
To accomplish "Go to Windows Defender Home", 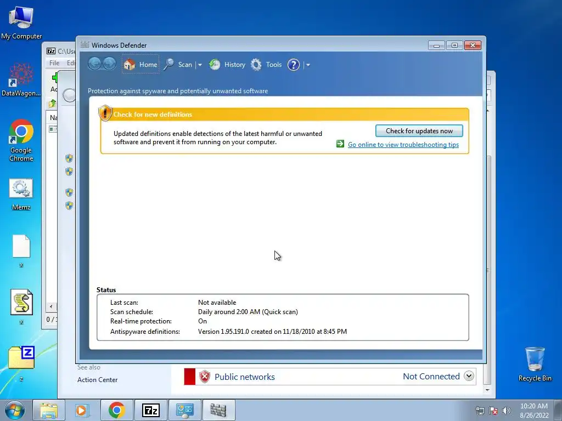I will tap(140, 65).
